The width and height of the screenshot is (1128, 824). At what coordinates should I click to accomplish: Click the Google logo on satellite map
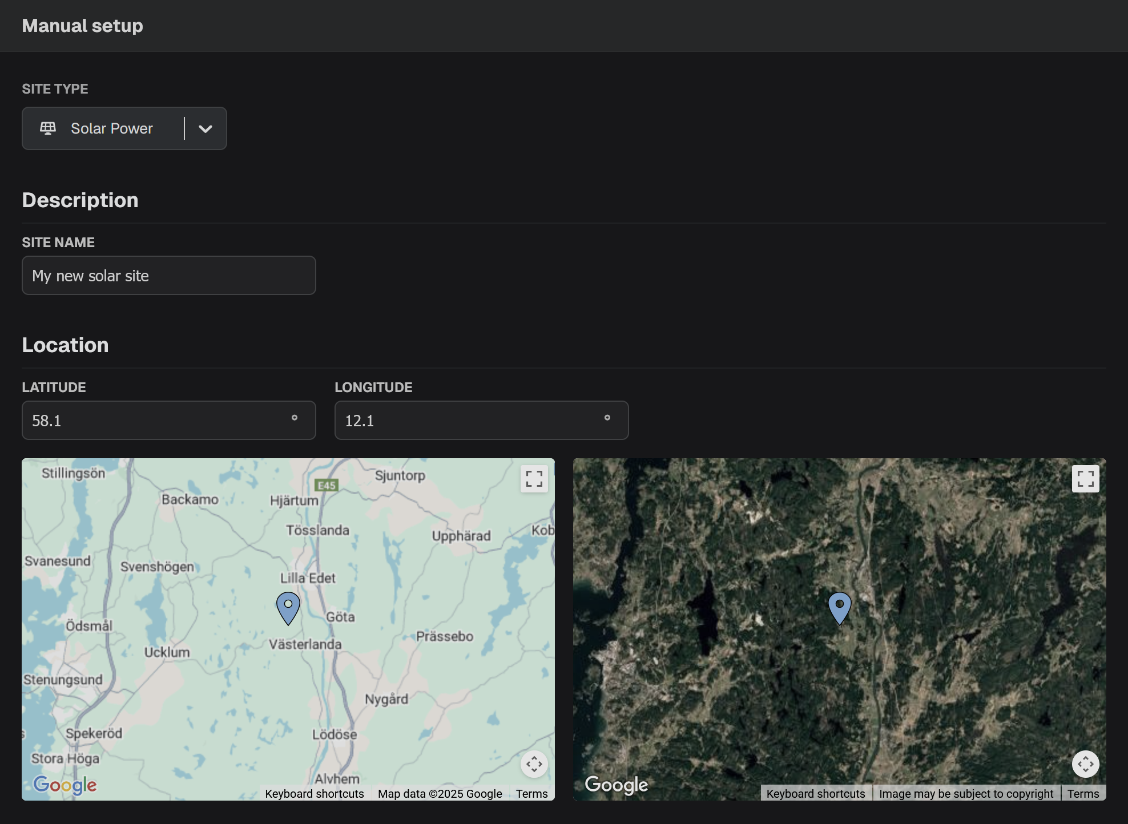click(x=617, y=785)
